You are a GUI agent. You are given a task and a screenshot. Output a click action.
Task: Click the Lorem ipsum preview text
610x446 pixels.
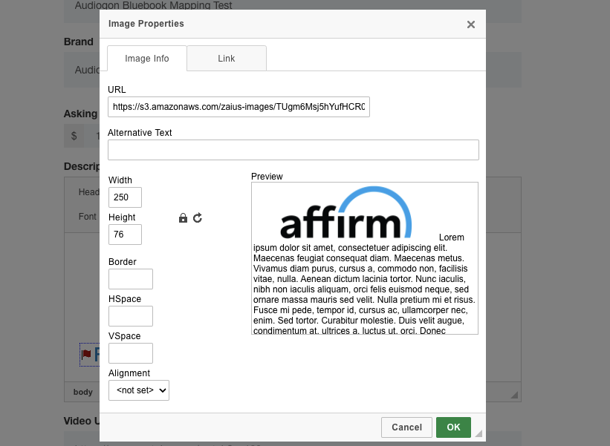click(x=364, y=284)
